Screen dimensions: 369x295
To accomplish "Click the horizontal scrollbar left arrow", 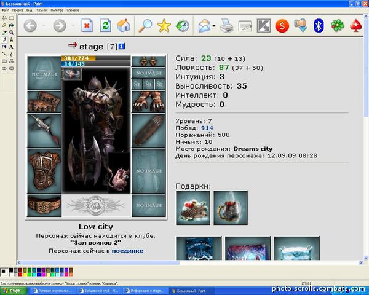I will [19, 262].
